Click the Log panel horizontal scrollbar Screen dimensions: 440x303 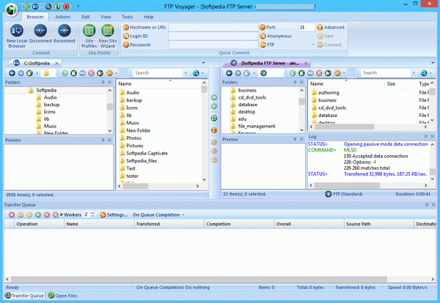[347, 185]
